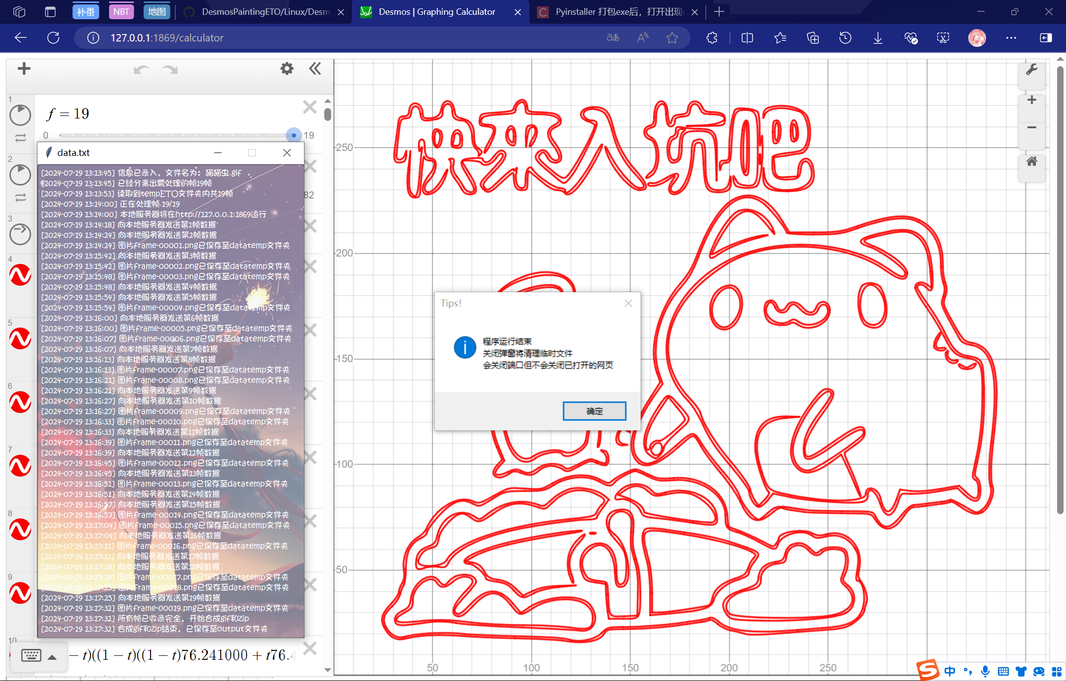Screen dimensions: 1066x681
Task: Play the f slider animation
Action: tap(20, 114)
